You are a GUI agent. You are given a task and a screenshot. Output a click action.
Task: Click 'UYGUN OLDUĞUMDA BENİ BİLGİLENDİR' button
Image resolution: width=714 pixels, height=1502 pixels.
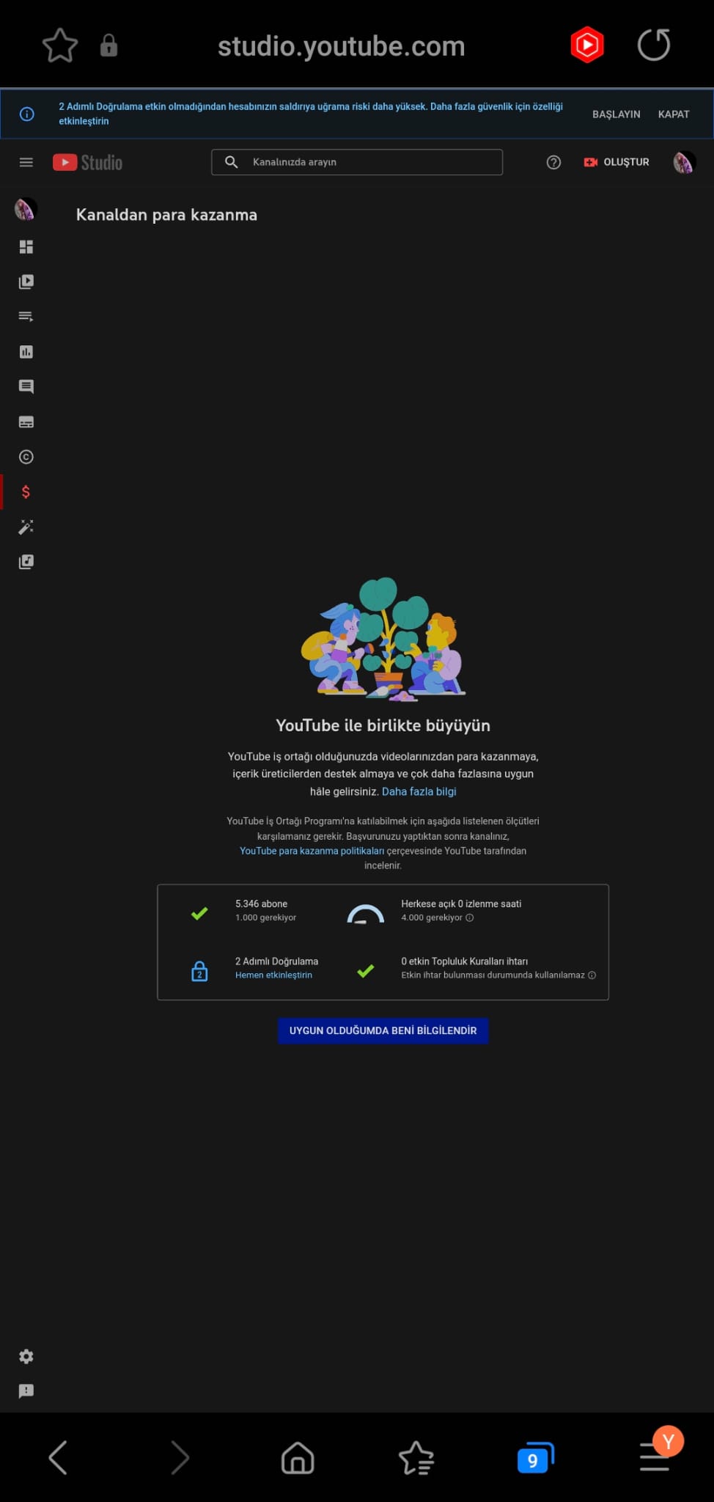click(383, 1030)
